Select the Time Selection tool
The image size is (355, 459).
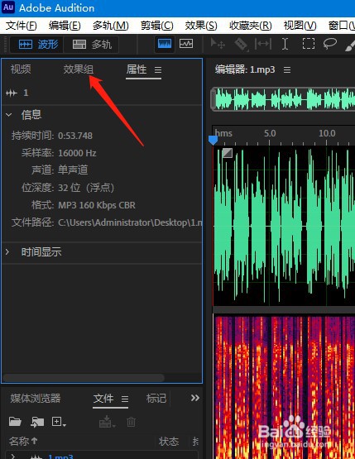(285, 44)
